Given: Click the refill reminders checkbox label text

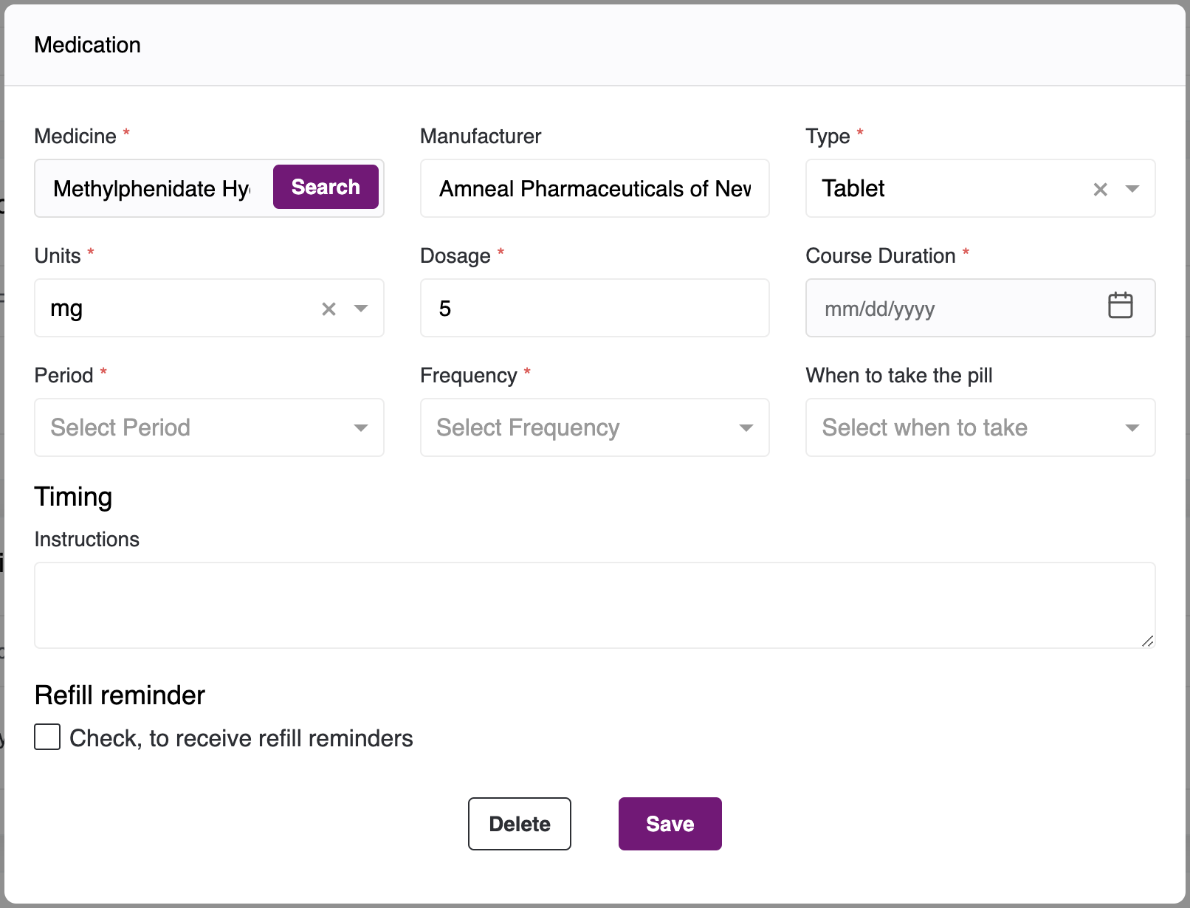Looking at the screenshot, I should pos(241,738).
